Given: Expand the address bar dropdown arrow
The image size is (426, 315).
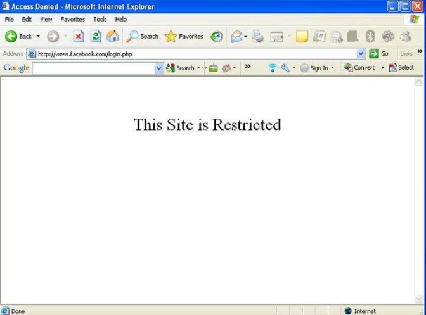Looking at the screenshot, I should [361, 54].
